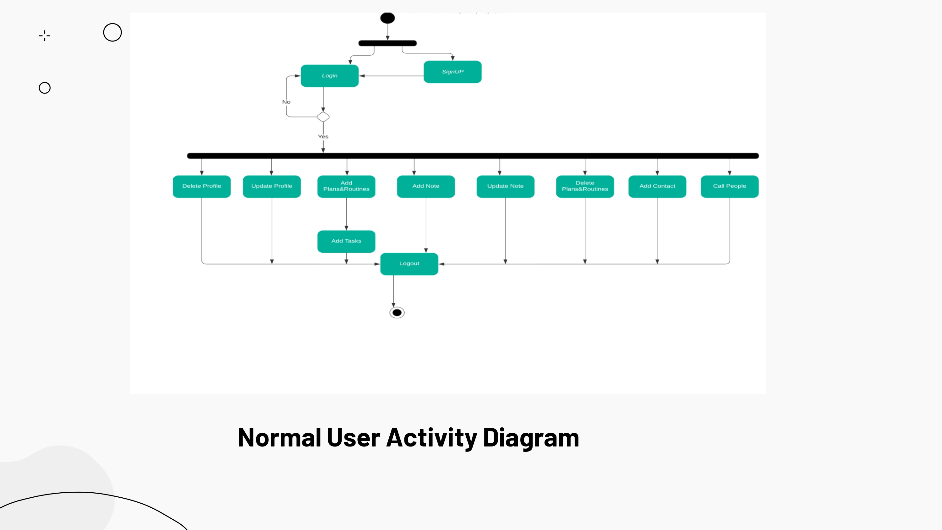The height and width of the screenshot is (530, 942).
Task: Click the Add Tasks activity node
Action: point(346,241)
